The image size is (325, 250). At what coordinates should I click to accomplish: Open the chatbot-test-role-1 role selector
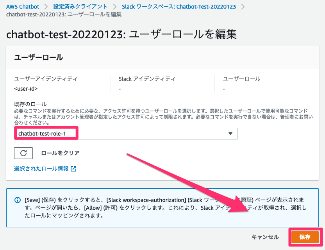click(126, 134)
